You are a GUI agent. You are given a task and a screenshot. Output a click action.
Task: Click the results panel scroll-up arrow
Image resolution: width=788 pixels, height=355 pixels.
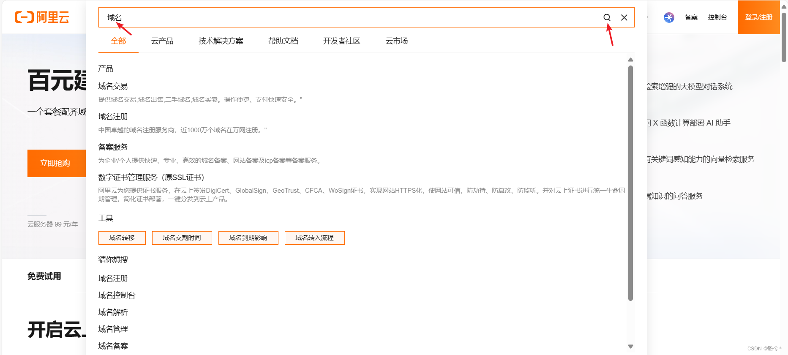tap(630, 60)
